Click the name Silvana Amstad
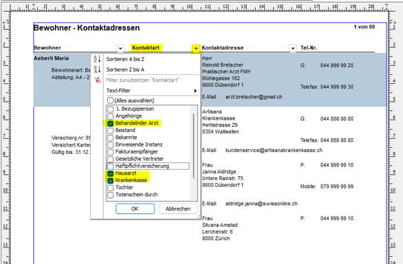 pyautogui.click(x=220, y=225)
